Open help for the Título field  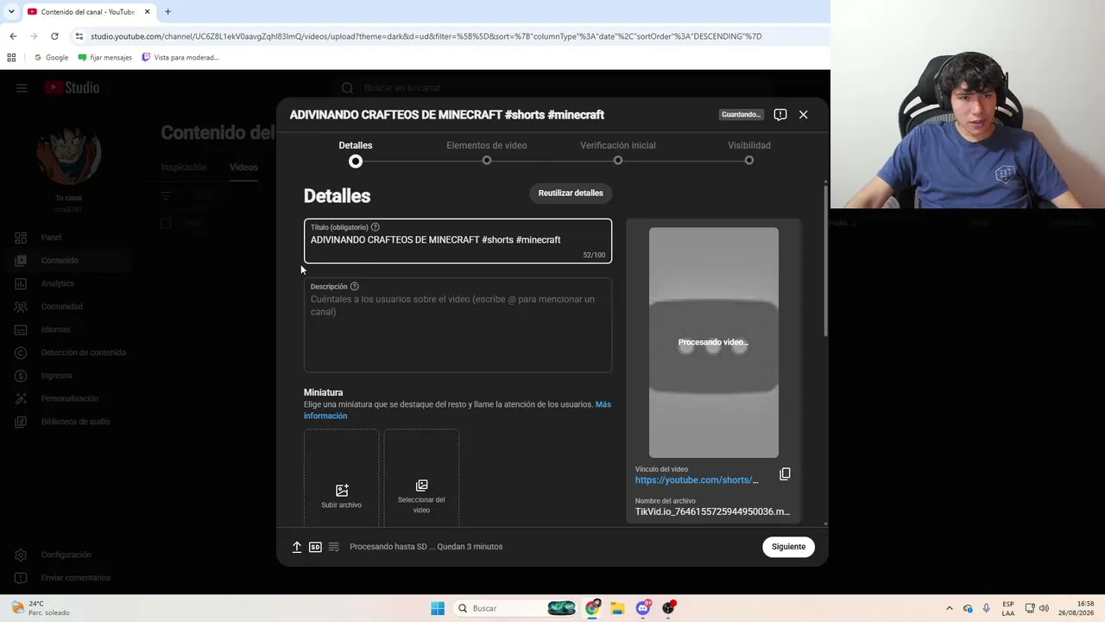(375, 227)
